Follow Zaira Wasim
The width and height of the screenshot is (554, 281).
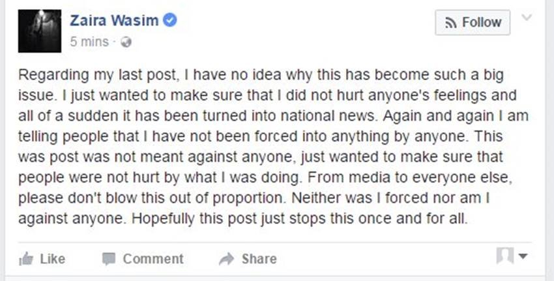(473, 23)
